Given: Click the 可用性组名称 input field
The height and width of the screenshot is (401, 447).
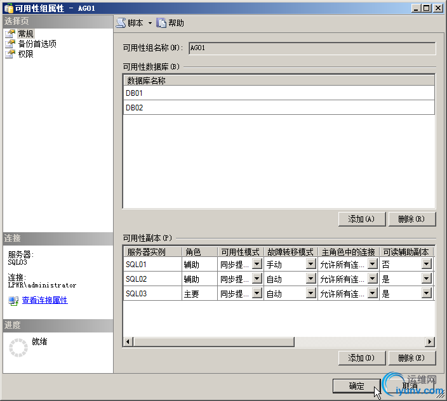Looking at the screenshot, I should (312, 48).
